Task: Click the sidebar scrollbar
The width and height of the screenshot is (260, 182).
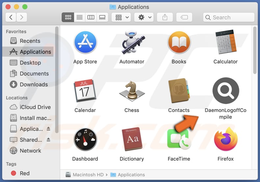Action: [x=57, y=80]
